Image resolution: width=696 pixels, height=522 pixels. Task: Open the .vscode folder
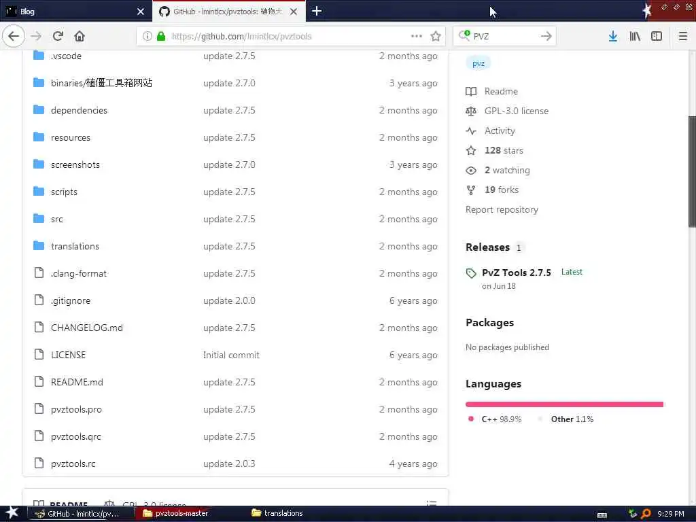pos(66,56)
